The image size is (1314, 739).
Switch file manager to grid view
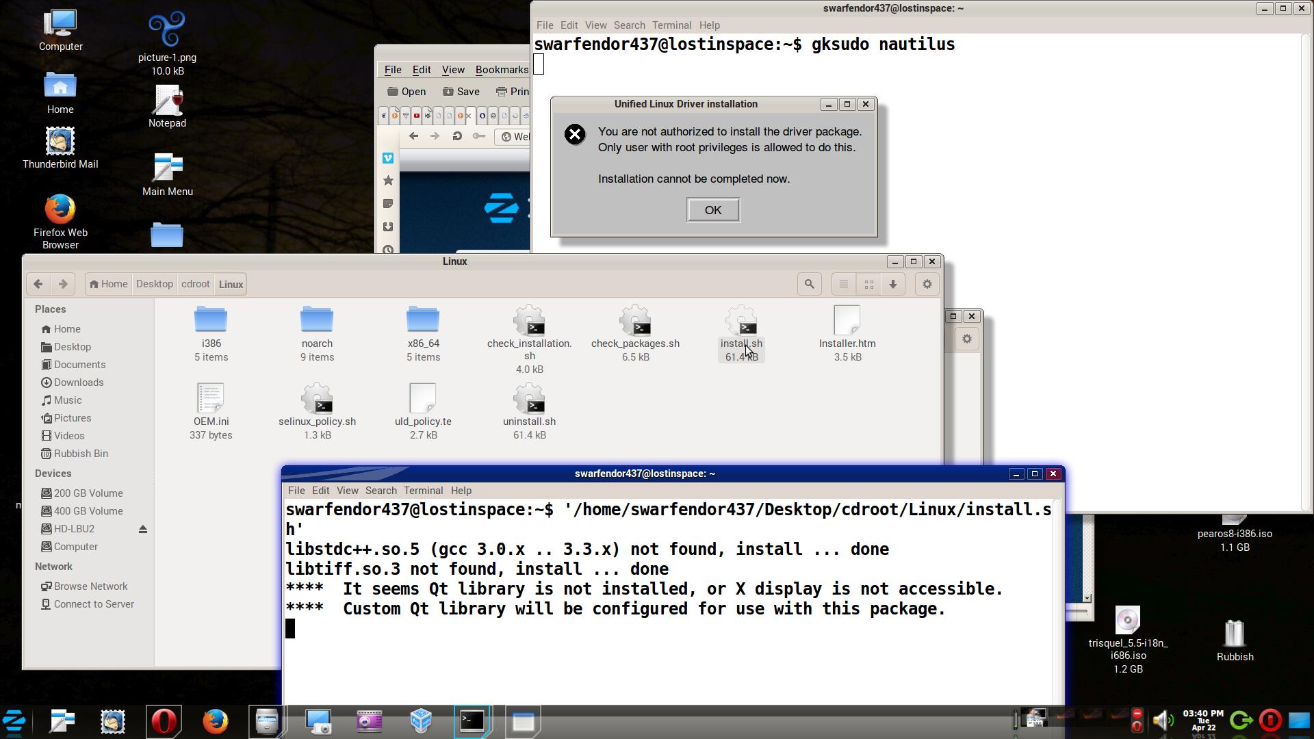[868, 284]
